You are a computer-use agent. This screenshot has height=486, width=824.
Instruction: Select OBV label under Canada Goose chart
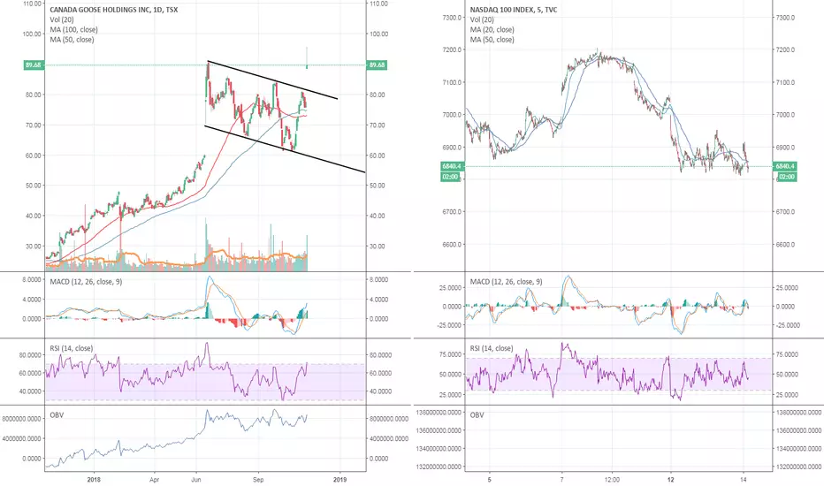pos(57,415)
